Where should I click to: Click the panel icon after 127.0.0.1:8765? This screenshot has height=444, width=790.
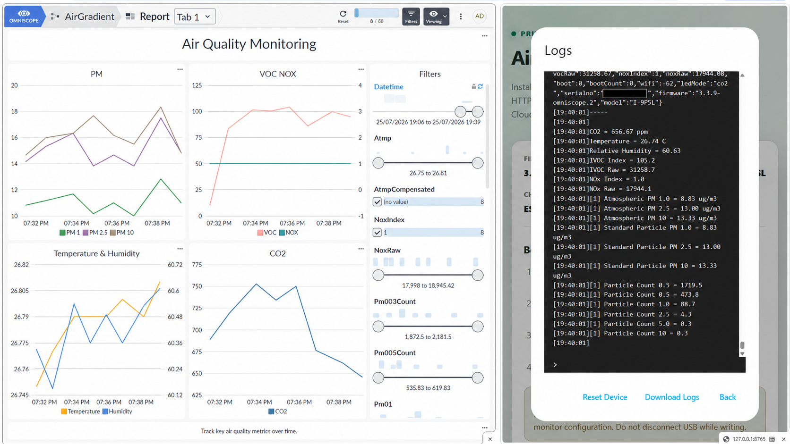[x=772, y=439]
